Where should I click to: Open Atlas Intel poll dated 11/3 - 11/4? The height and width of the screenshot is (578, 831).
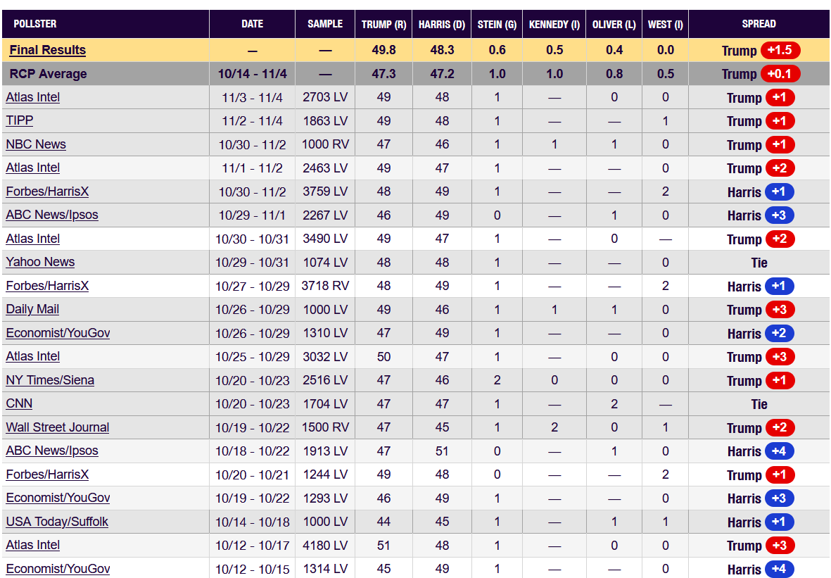33,98
